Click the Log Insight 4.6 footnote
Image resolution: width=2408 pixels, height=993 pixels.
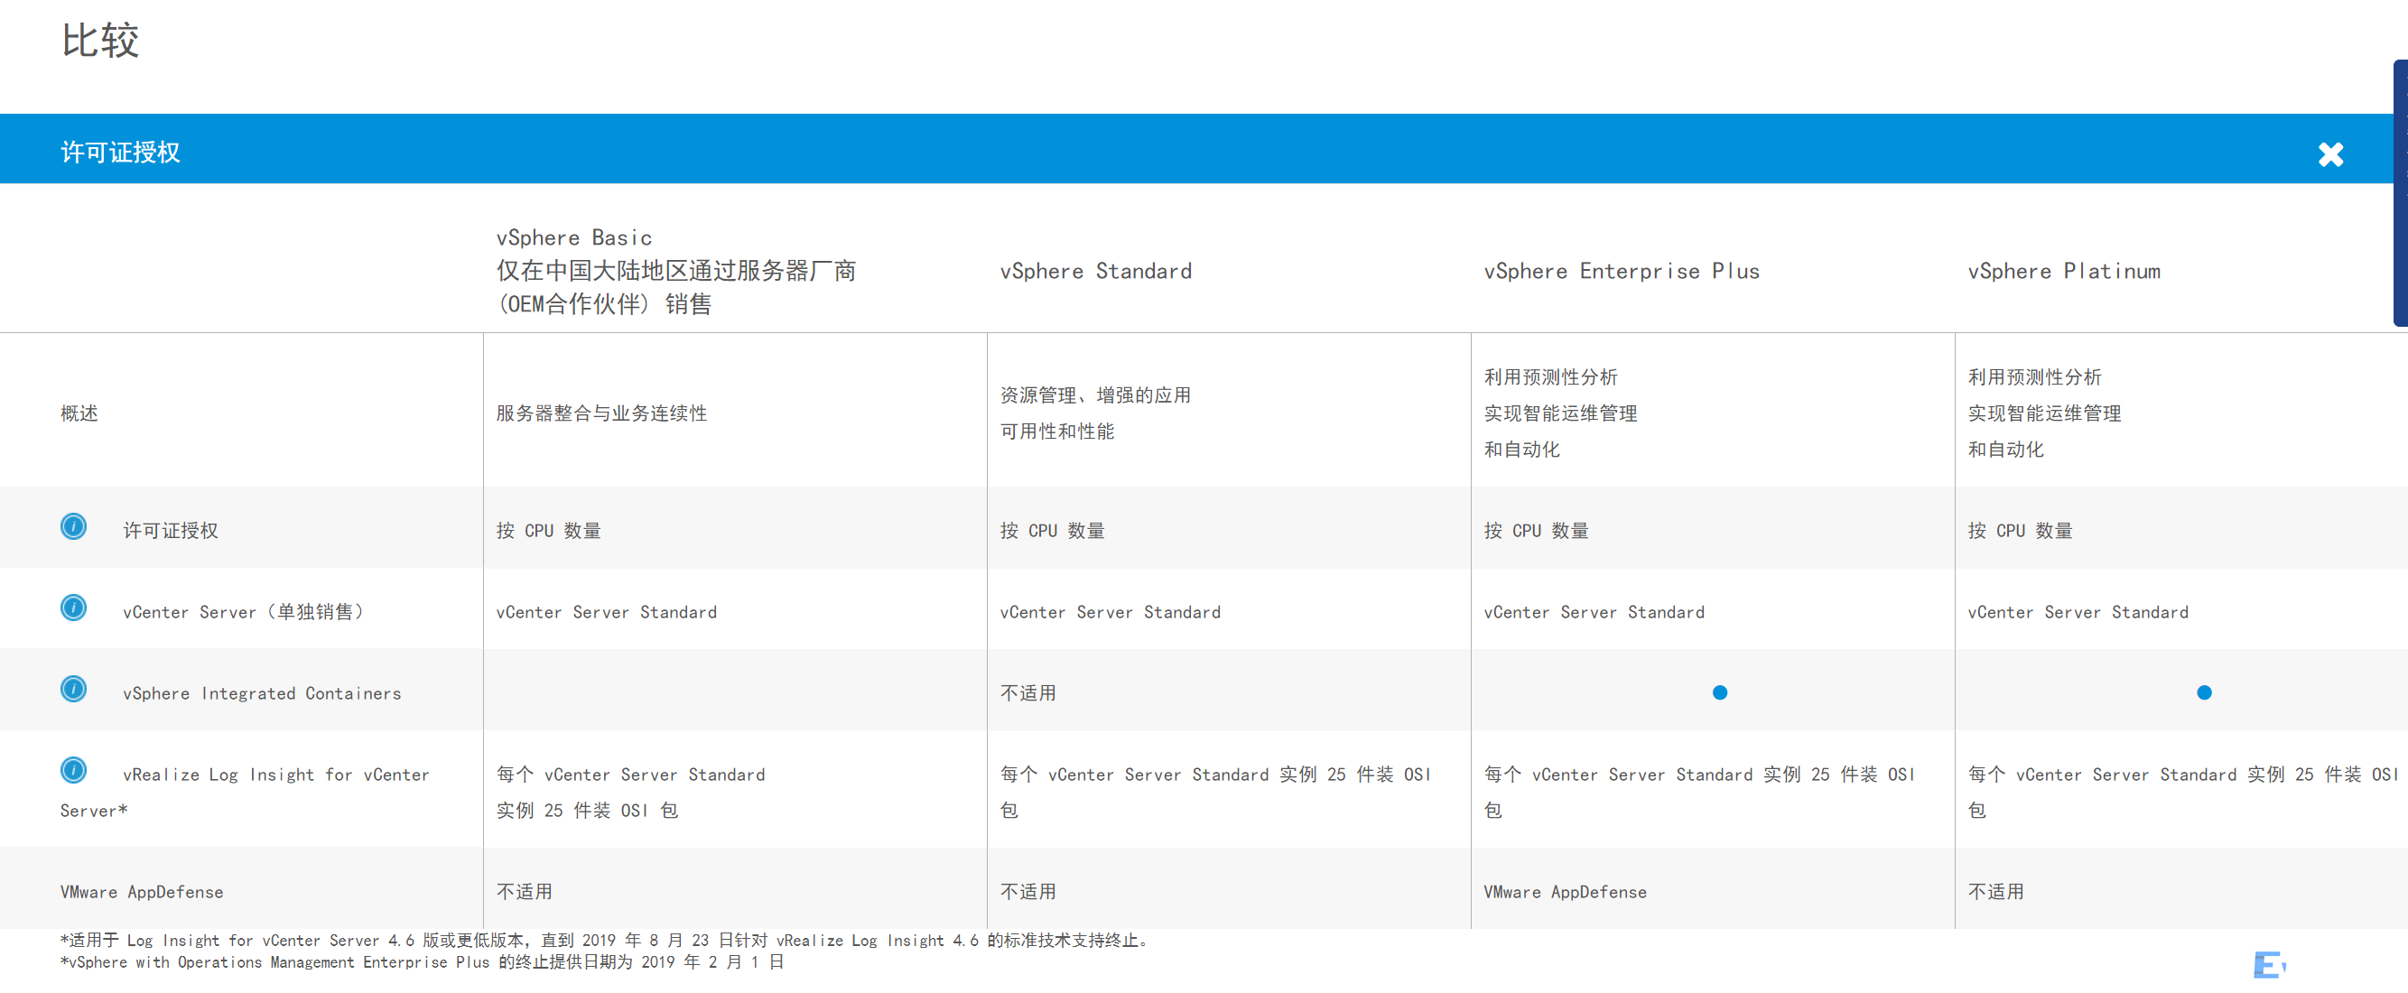tap(606, 940)
